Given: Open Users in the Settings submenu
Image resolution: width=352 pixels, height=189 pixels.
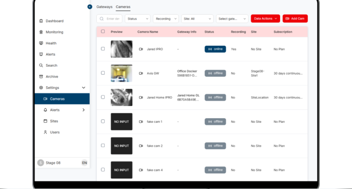Looking at the screenshot, I should tap(55, 132).
